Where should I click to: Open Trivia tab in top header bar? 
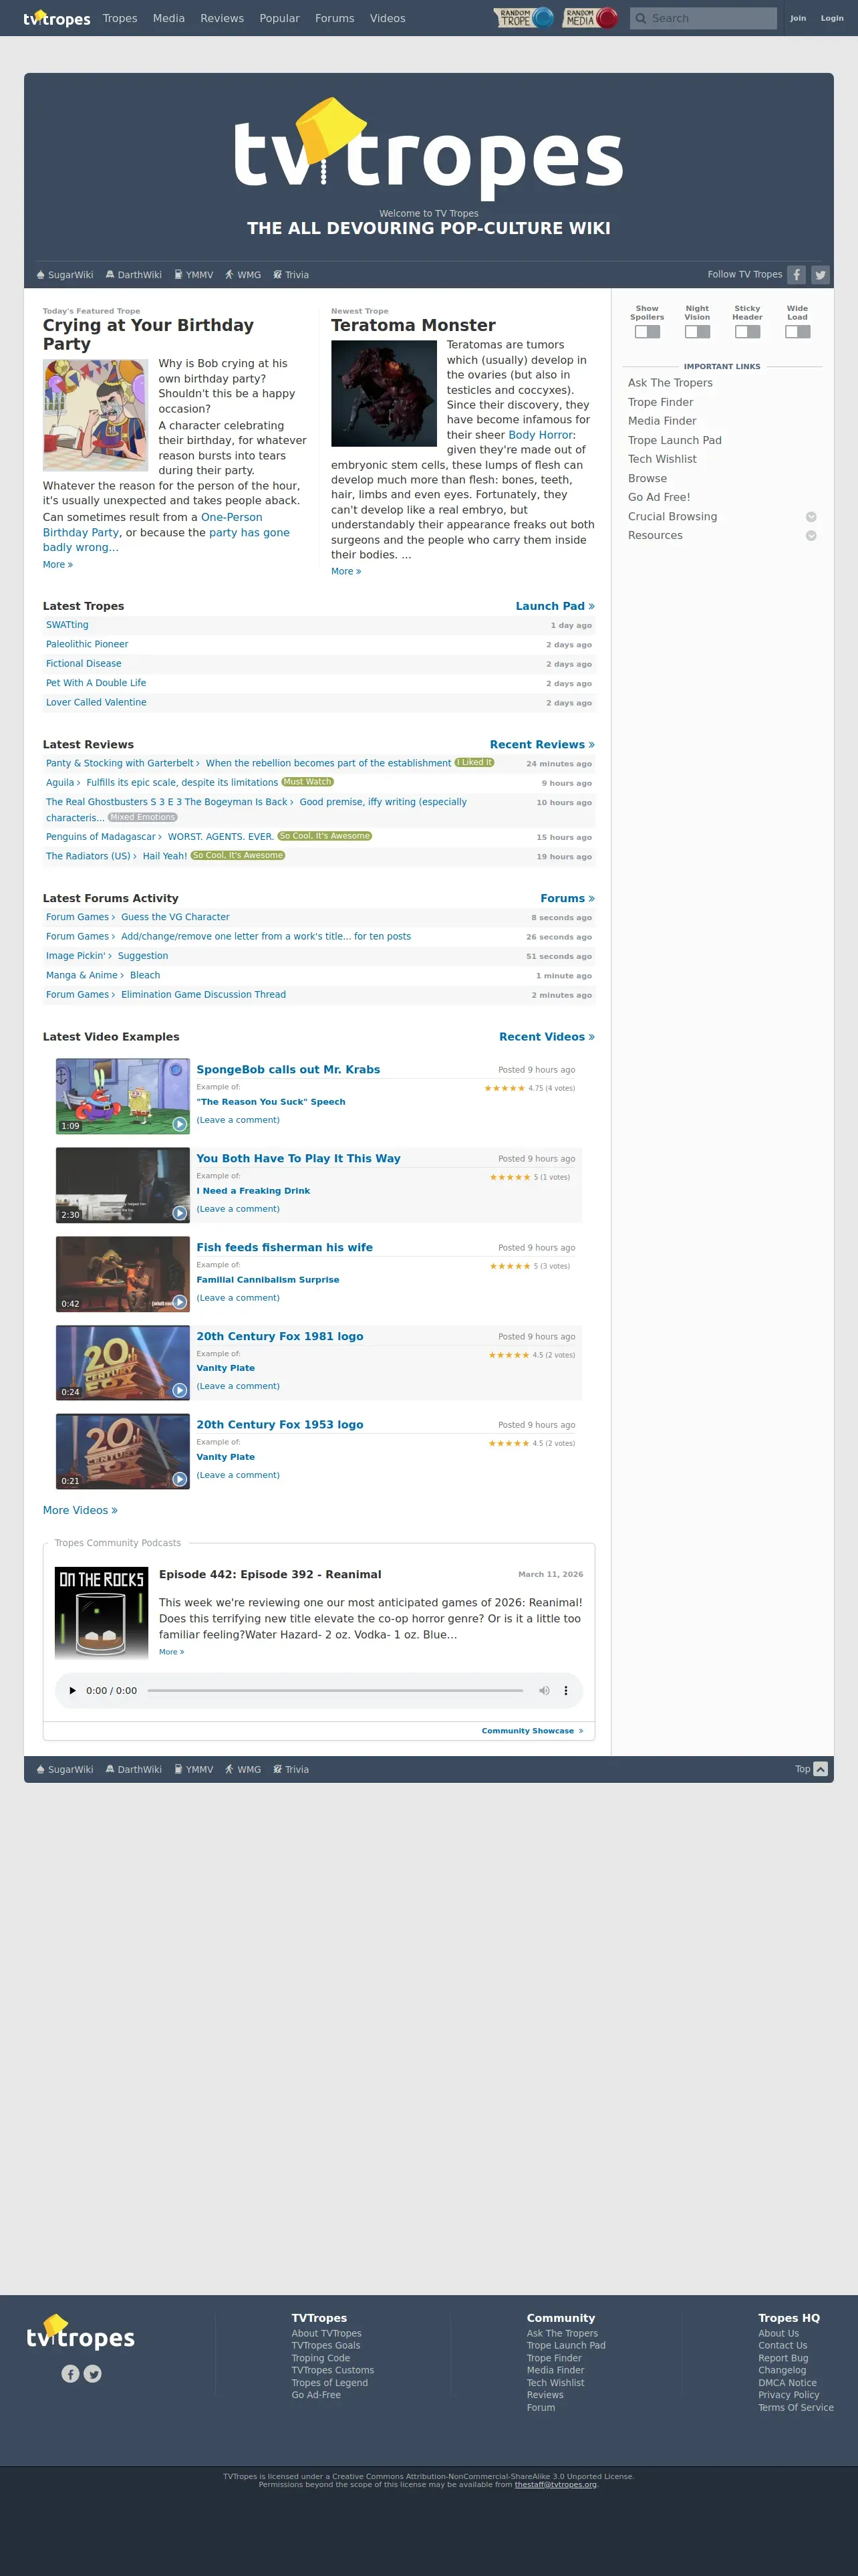point(291,275)
